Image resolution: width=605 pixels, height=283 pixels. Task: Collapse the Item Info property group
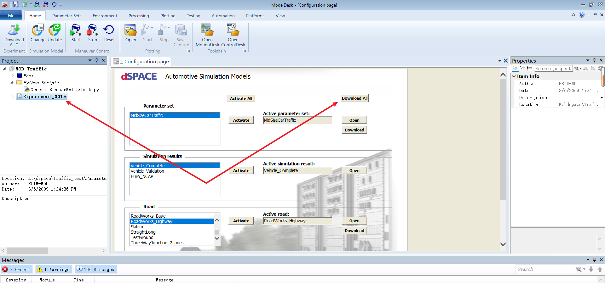click(514, 76)
